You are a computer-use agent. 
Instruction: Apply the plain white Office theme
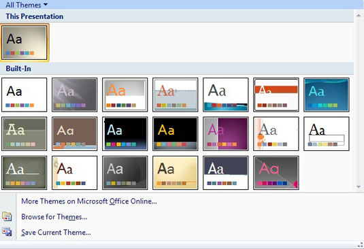click(x=24, y=95)
